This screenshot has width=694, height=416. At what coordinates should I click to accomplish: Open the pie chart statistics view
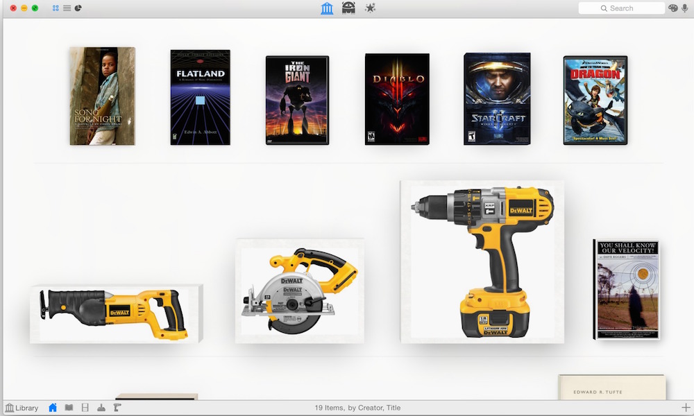click(x=78, y=8)
